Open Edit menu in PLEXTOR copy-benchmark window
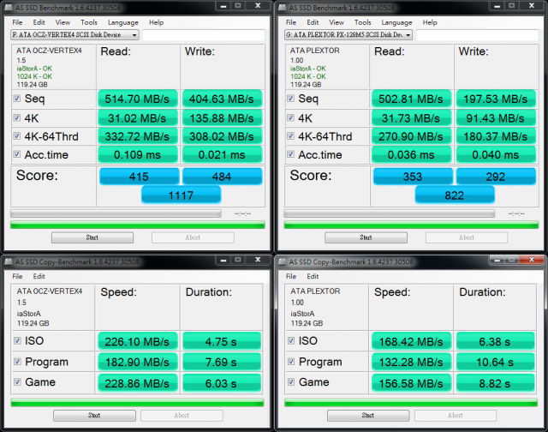Screen dimensions: 548x432 (313, 276)
